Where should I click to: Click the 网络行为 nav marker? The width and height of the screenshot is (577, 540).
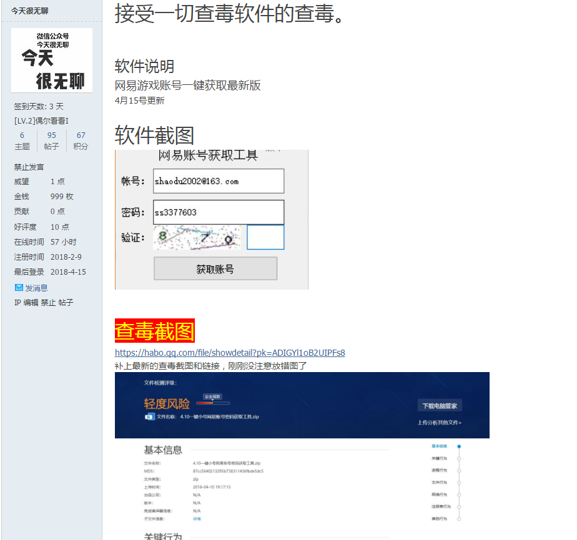(x=459, y=495)
